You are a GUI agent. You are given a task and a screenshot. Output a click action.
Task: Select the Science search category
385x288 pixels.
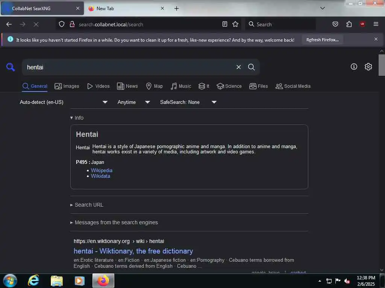click(x=229, y=86)
